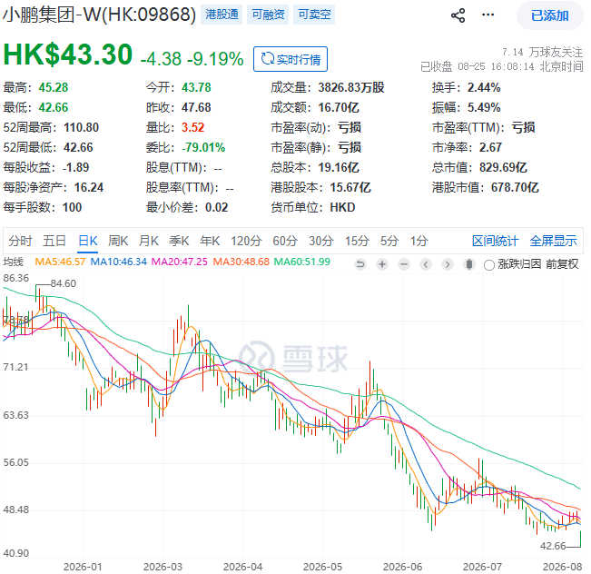
Task: Switch to the 分时 chart tab
Action: [x=20, y=241]
